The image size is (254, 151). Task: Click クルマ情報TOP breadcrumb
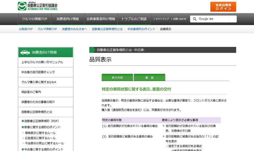(47, 29)
